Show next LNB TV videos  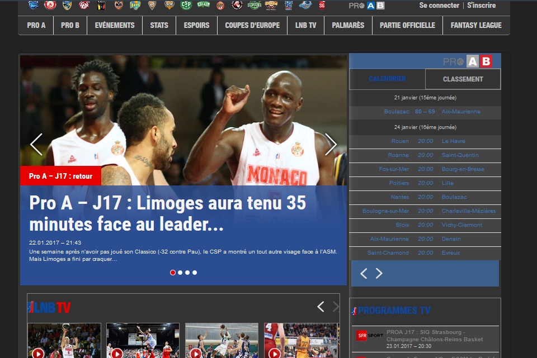[336, 307]
